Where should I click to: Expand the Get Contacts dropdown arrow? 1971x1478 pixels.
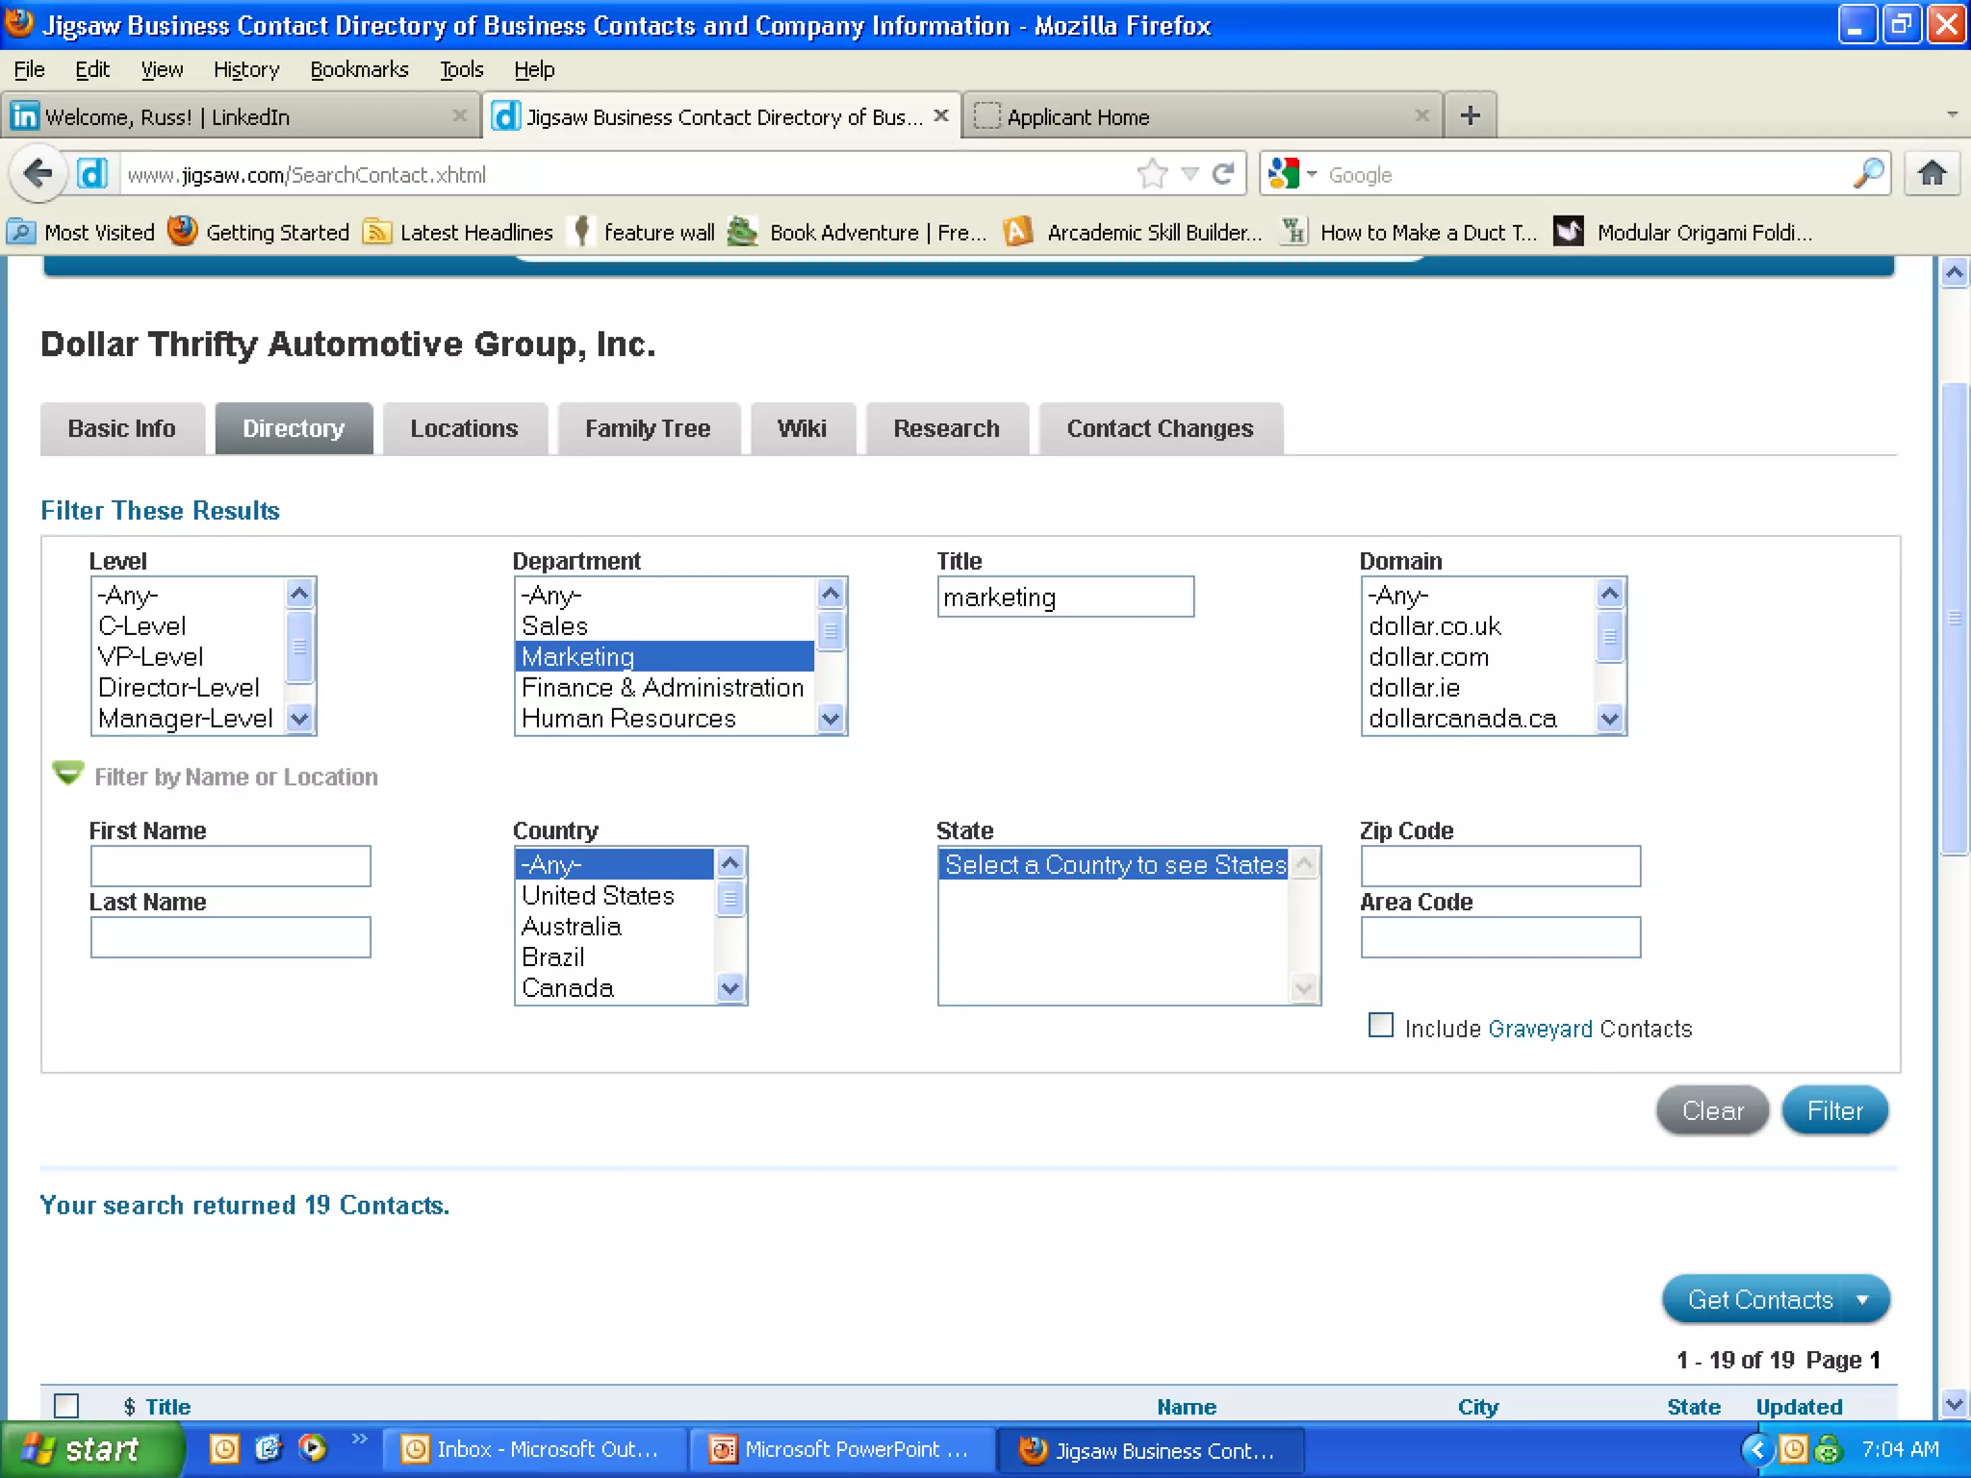pos(1862,1300)
